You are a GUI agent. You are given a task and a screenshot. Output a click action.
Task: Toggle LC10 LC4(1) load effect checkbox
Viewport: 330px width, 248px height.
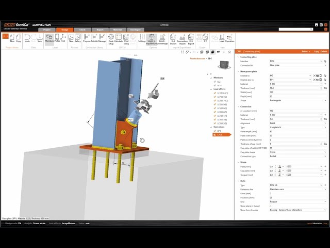(x=215, y=93)
